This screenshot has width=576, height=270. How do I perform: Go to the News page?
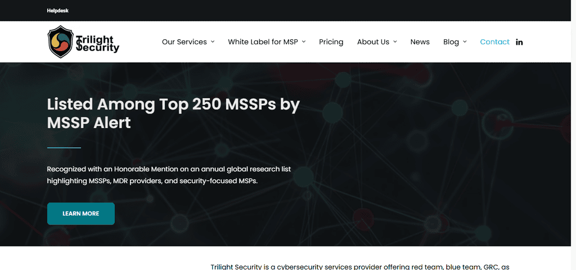coord(420,42)
